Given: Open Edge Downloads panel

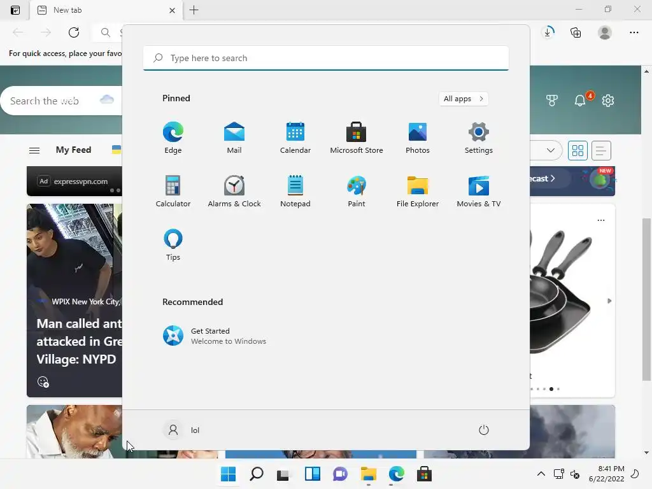Looking at the screenshot, I should pyautogui.click(x=548, y=32).
